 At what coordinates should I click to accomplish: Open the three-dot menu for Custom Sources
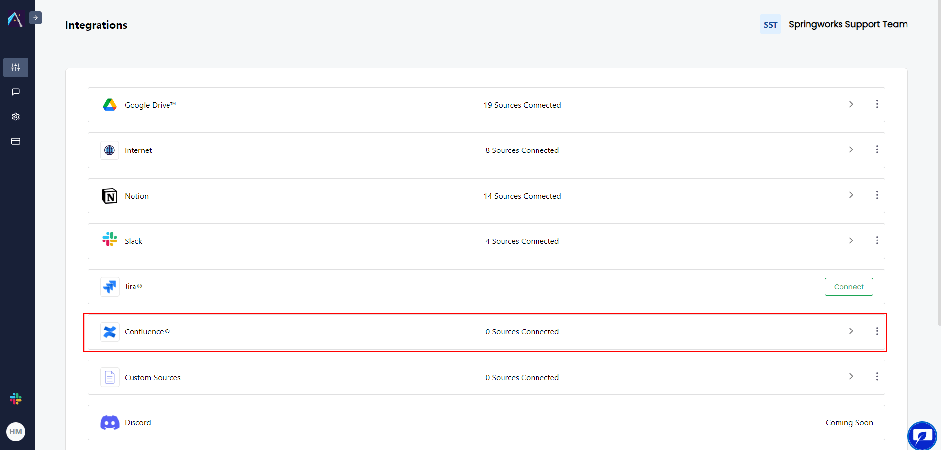point(877,376)
